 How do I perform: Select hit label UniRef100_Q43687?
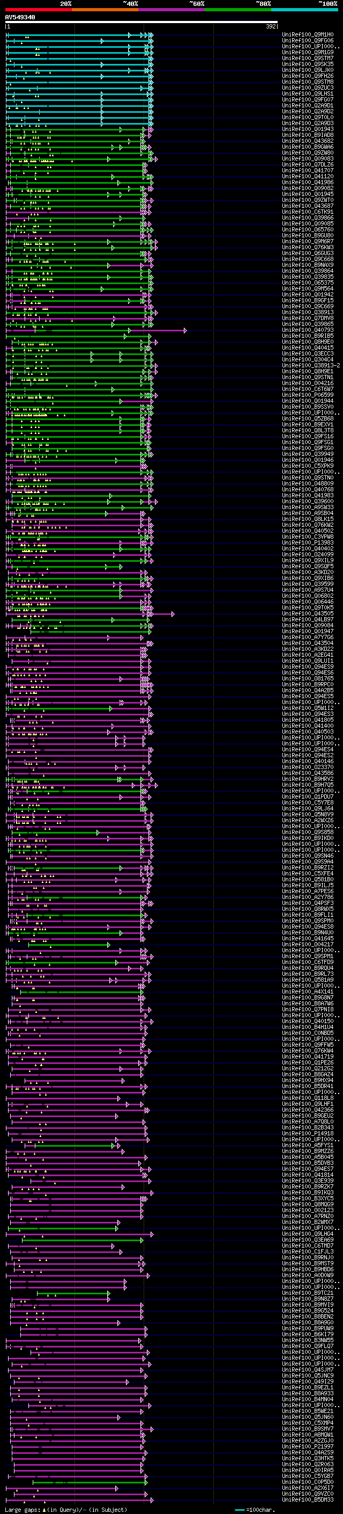pos(308,206)
